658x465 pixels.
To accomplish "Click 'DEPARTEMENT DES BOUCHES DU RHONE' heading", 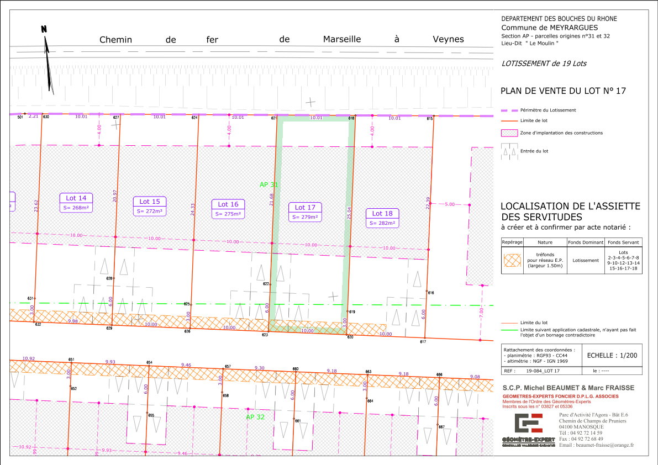I will pyautogui.click(x=559, y=18).
